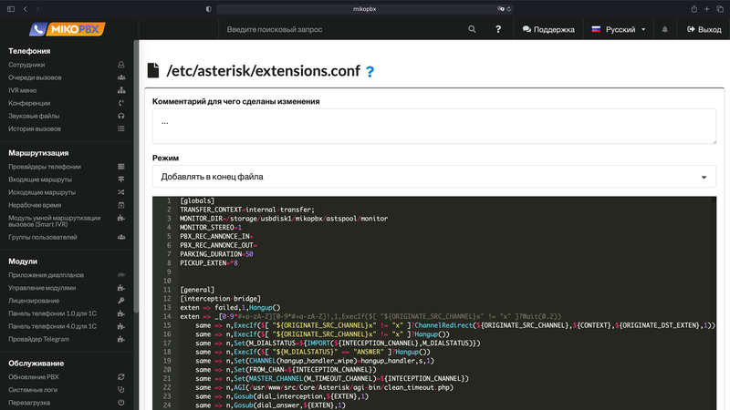Image resolution: width=730 pixels, height=410 pixels.
Task: Click the page reload icon in address bar
Action: (509, 9)
